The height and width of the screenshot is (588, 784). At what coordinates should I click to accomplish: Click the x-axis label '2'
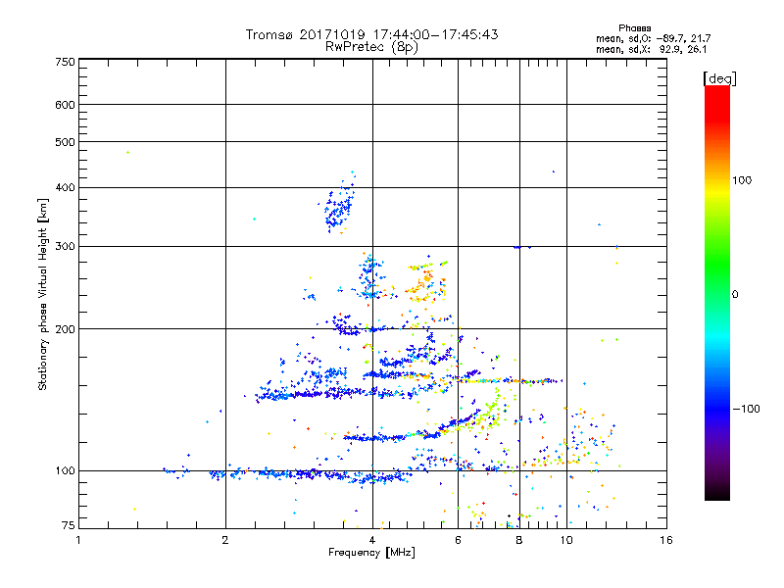coord(225,540)
